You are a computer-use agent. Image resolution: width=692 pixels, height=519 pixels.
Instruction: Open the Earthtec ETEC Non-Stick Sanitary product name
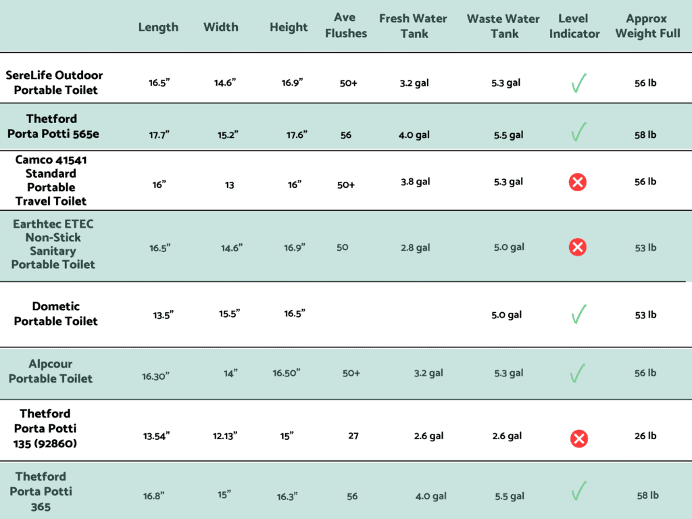(x=53, y=244)
